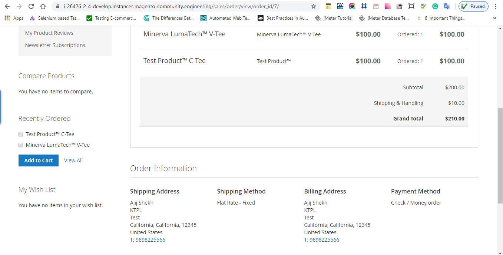Open the Grammarly extension

click(435, 6)
